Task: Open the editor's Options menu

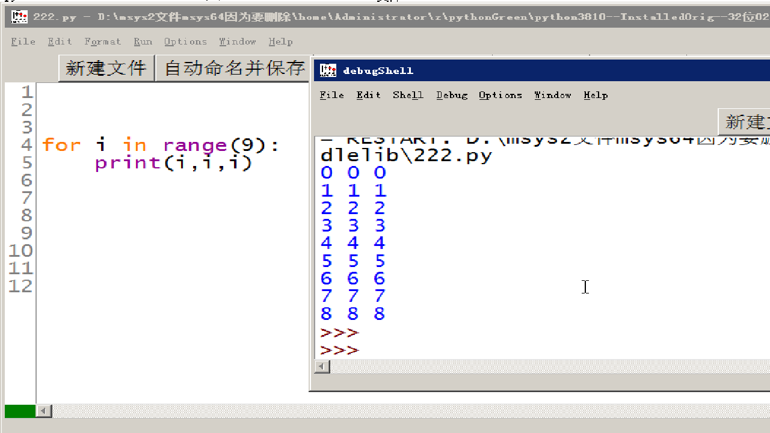Action: (185, 41)
